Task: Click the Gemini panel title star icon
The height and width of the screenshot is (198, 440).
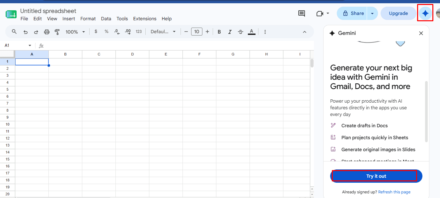Action: [332, 33]
